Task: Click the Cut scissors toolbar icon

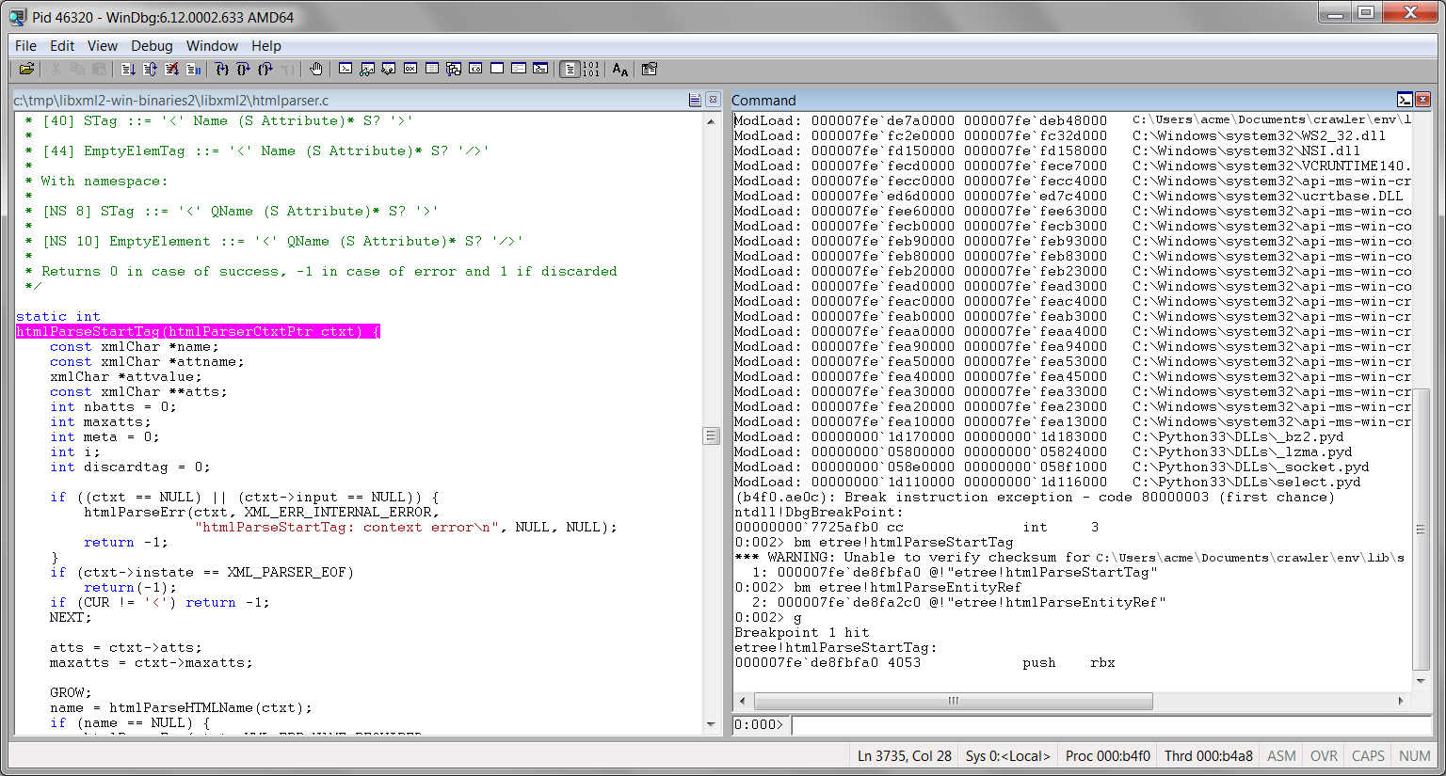Action: coord(56,69)
